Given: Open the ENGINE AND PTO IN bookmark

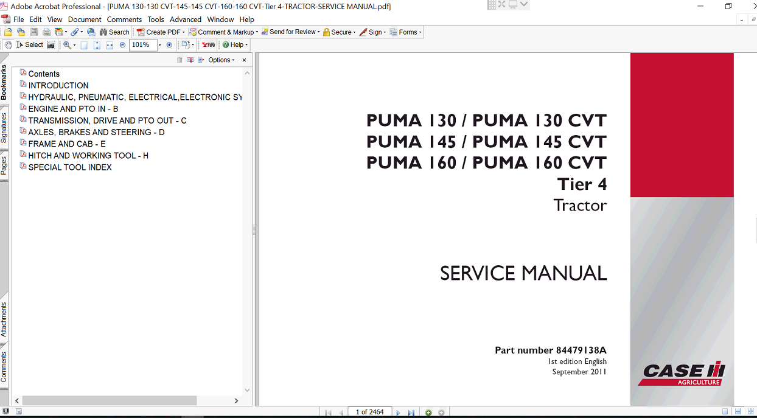Looking at the screenshot, I should point(73,109).
